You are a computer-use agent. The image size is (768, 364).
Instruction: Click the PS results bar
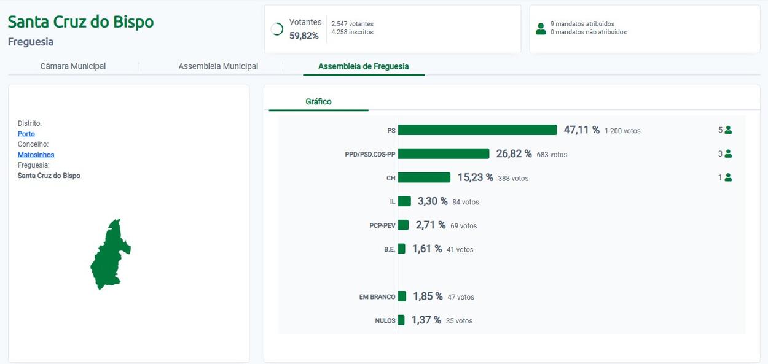coord(477,130)
